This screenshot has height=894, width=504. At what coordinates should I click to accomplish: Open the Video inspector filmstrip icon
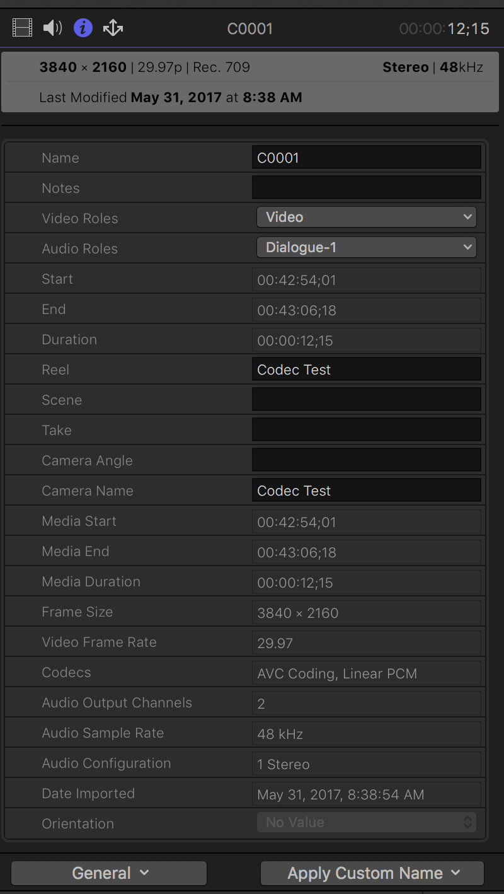pos(22,28)
